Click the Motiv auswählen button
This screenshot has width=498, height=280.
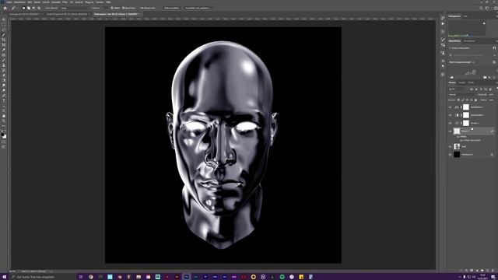click(x=171, y=8)
